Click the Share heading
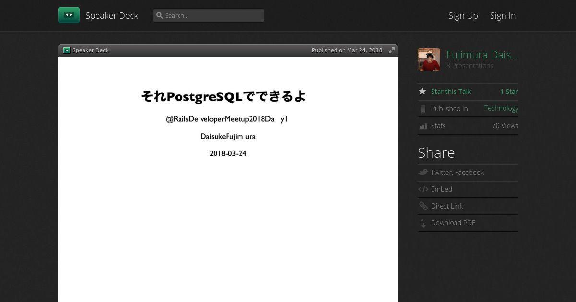Viewport: 576px width, 302px height. (436, 152)
